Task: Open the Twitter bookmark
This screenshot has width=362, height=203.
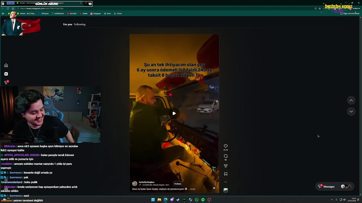Action: pos(83,14)
